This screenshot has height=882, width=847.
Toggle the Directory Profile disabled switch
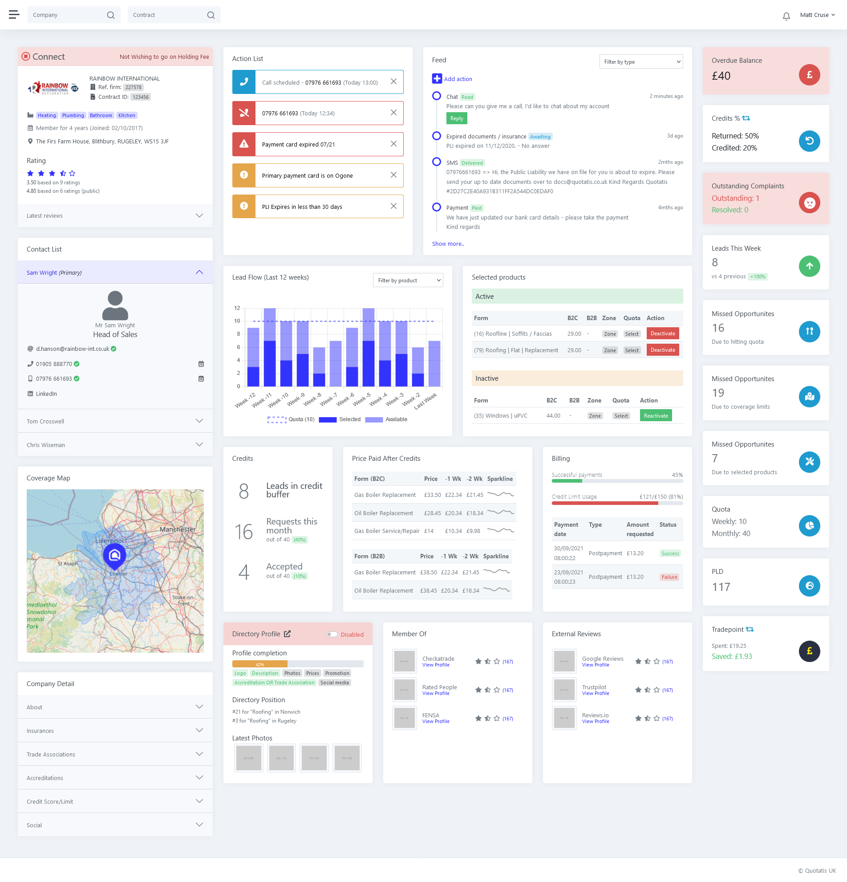pos(332,634)
